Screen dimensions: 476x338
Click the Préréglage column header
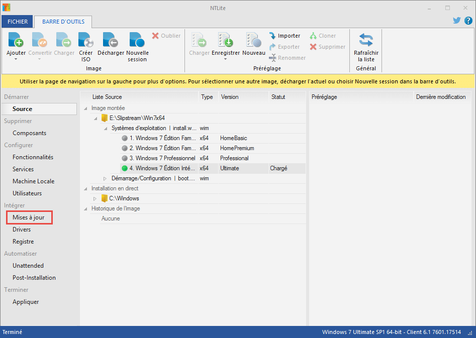361,97
